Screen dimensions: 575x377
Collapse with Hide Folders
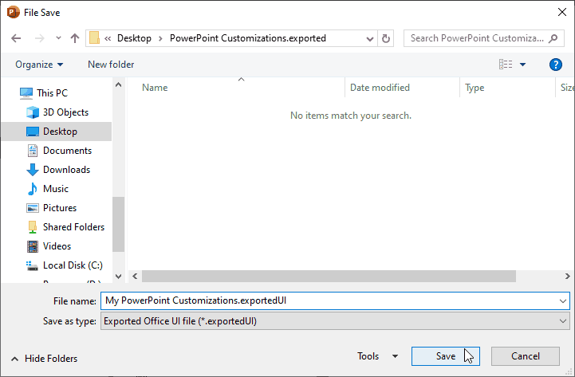pyautogui.click(x=44, y=359)
